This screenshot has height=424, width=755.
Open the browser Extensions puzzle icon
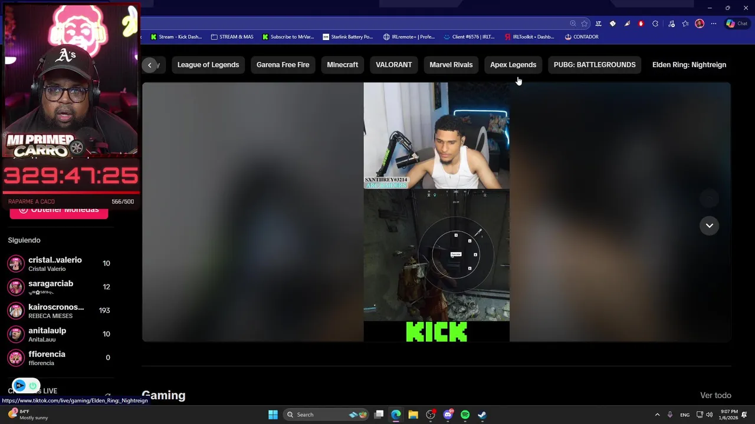tap(655, 24)
